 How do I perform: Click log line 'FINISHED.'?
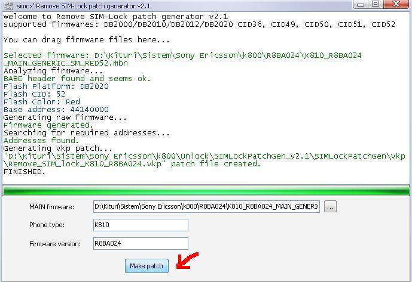(x=25, y=172)
